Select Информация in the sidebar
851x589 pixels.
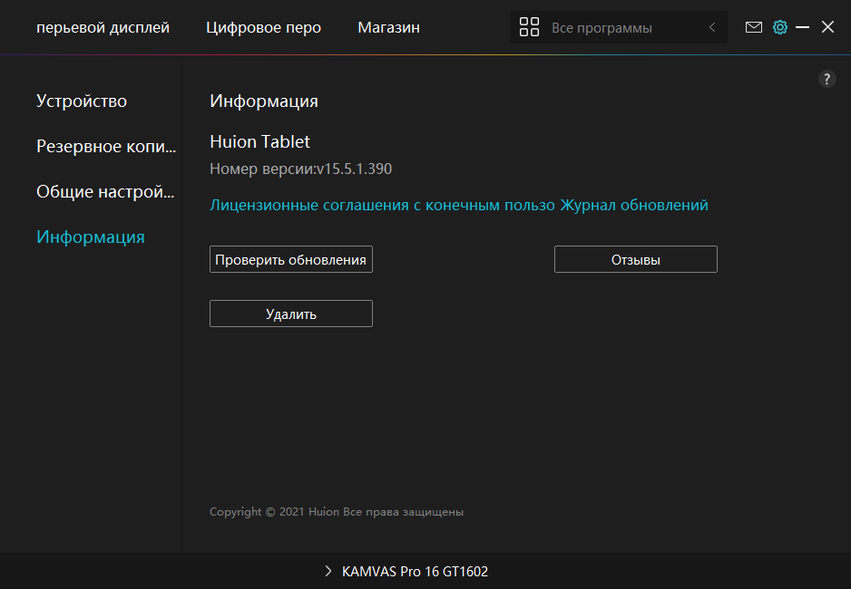point(90,237)
